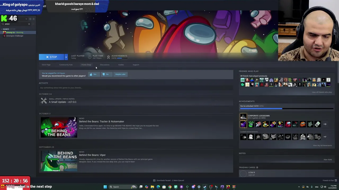
Task: Create a New Note
Action: tap(328, 159)
